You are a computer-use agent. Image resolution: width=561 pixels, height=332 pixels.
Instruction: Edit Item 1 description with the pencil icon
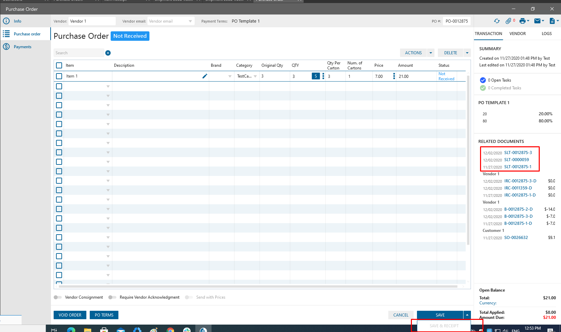pos(205,76)
